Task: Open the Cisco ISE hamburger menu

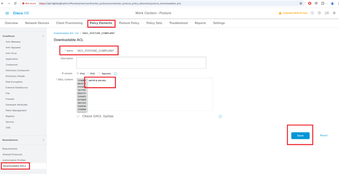Action: [7, 13]
